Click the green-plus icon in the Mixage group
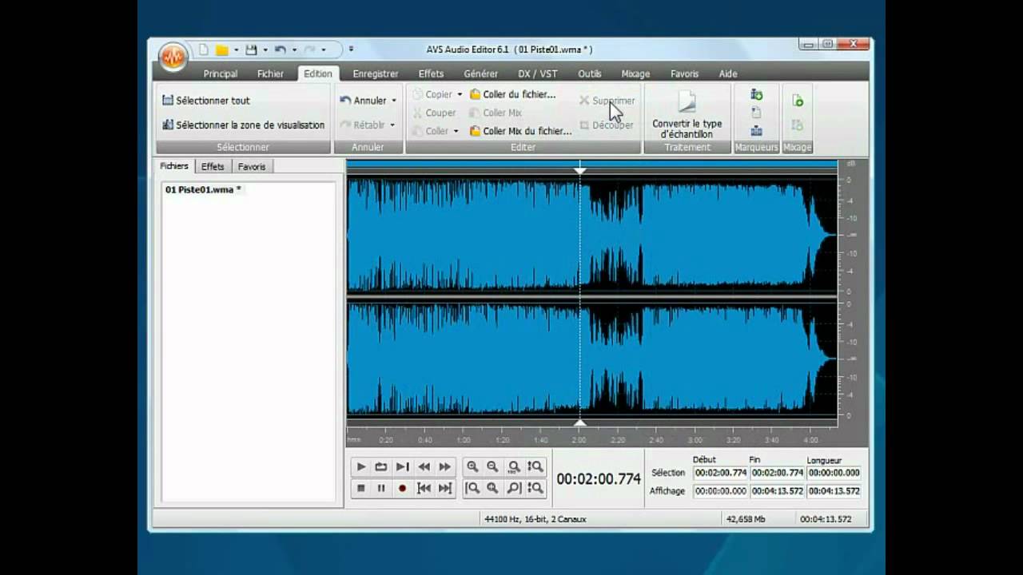Screen dimensions: 1023x575 click(798, 101)
